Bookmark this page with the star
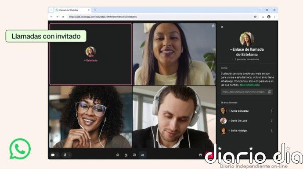303x169 pixels. click(255, 17)
